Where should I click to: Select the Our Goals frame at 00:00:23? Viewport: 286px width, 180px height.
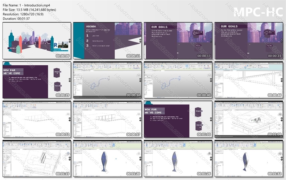tap(249, 40)
